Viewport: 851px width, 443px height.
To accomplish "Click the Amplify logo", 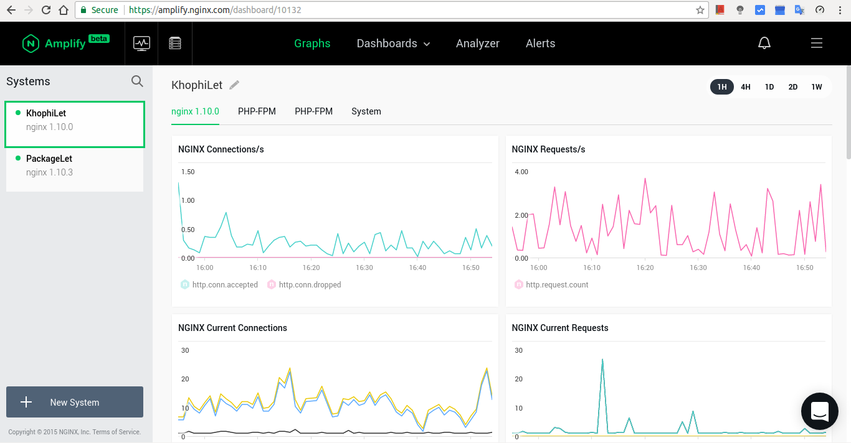I will click(65, 43).
